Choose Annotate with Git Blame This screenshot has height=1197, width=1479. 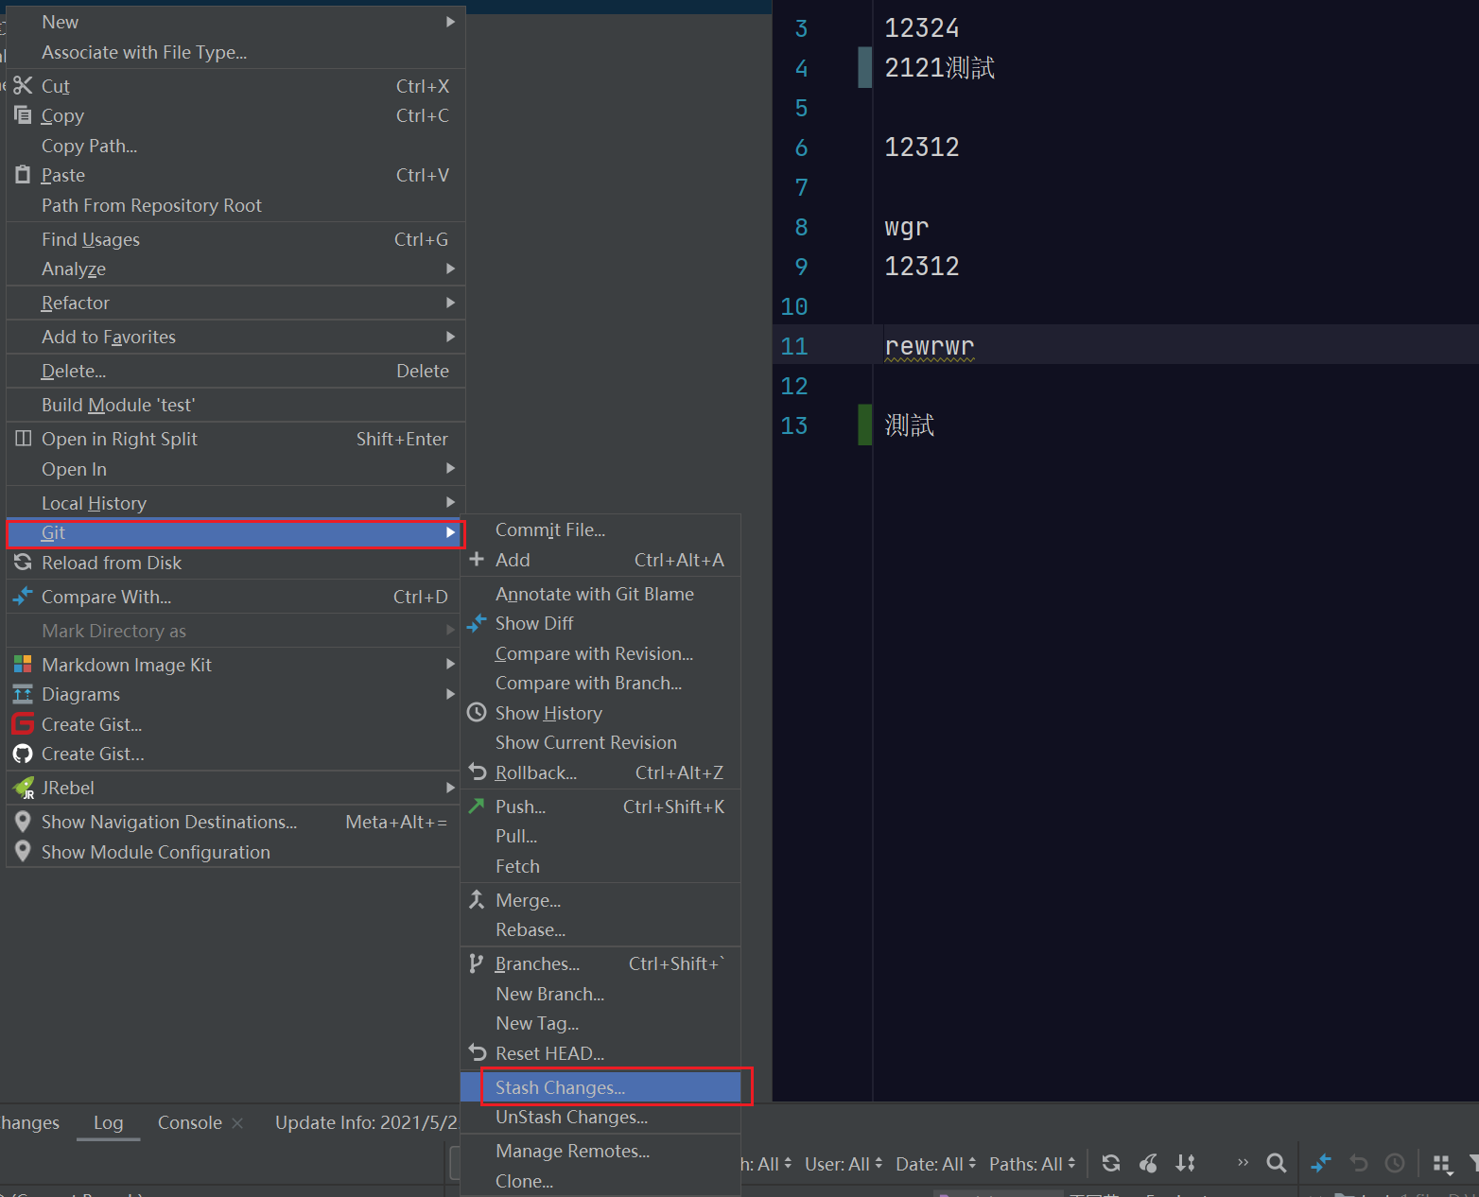click(x=595, y=594)
